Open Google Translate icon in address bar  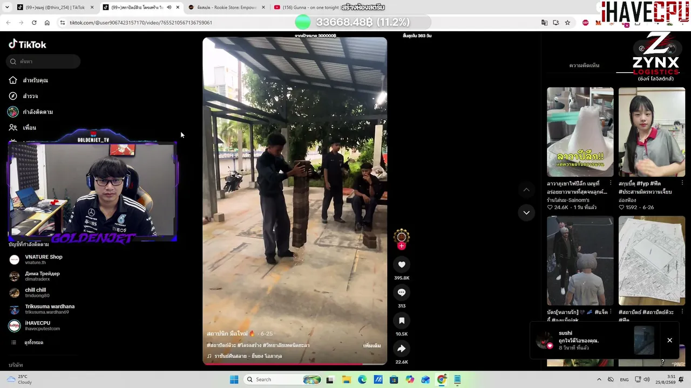[544, 23]
